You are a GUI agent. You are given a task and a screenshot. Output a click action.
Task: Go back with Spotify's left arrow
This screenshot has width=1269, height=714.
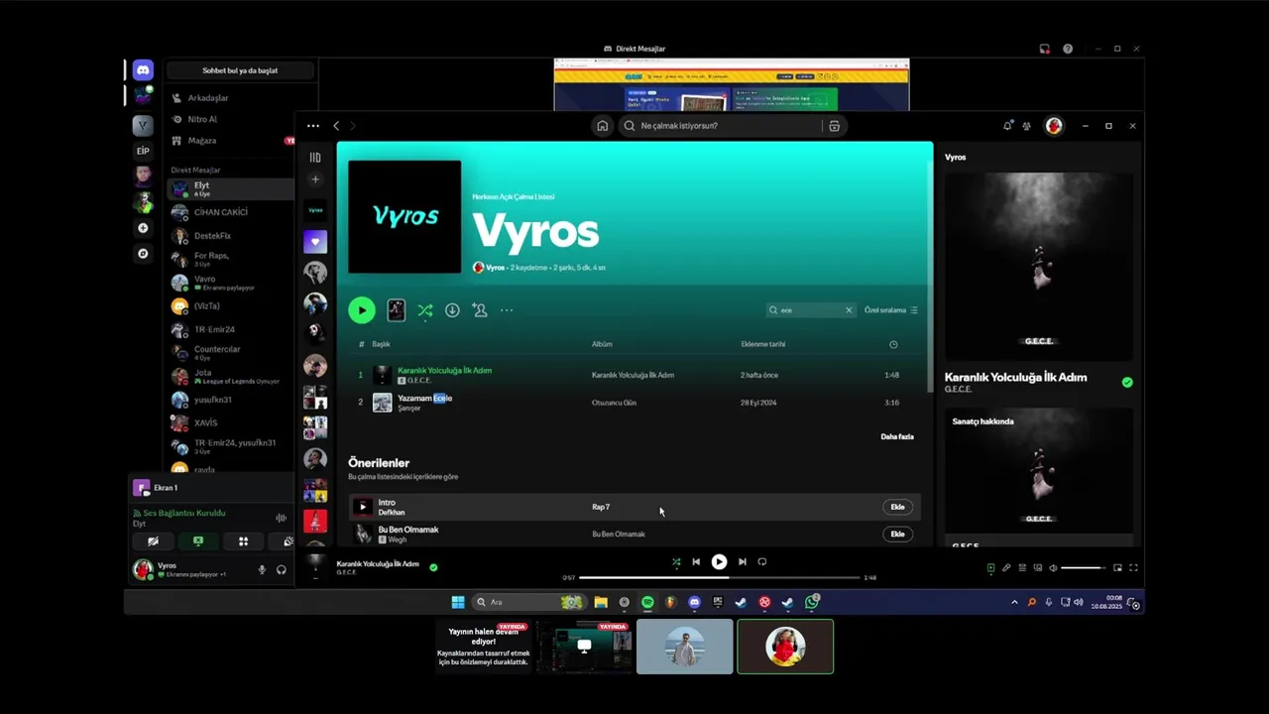pyautogui.click(x=336, y=126)
